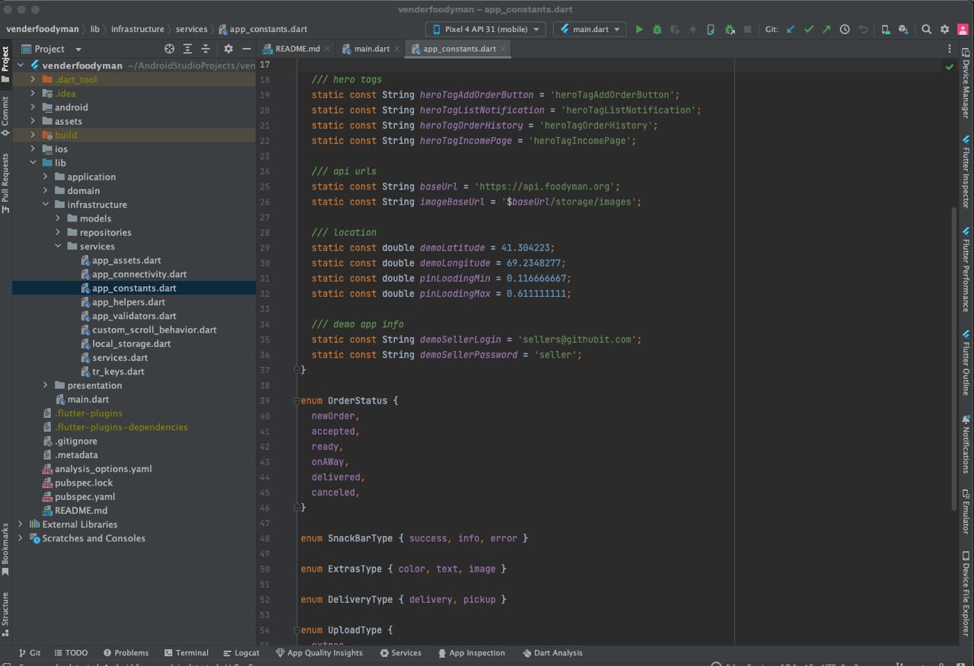
Task: Open Project panel options gear
Action: 228,49
